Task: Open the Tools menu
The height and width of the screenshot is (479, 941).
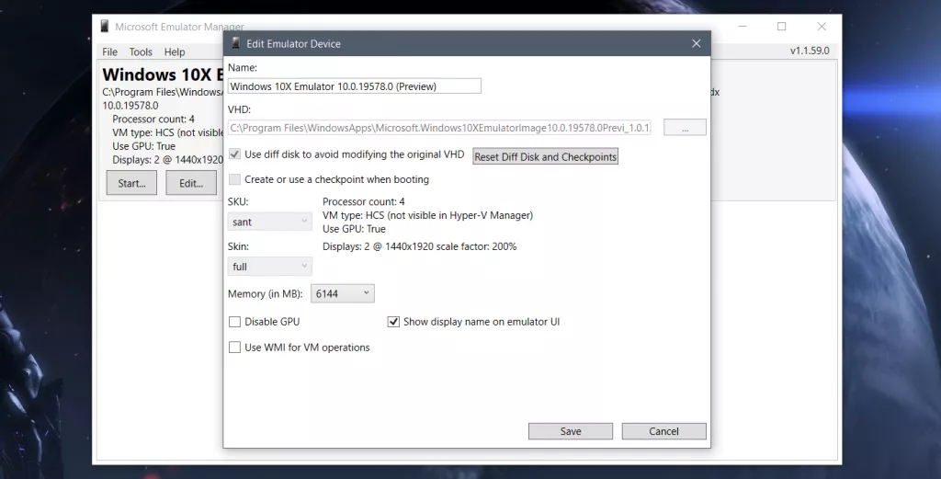Action: click(x=141, y=51)
